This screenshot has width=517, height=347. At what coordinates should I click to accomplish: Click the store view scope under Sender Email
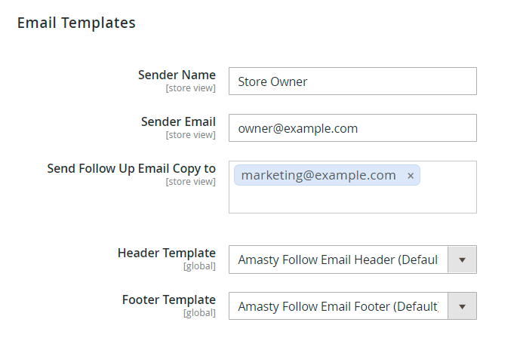click(191, 135)
